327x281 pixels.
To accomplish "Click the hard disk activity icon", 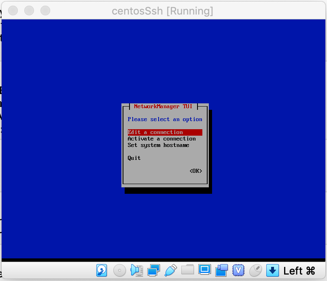I will point(102,271).
